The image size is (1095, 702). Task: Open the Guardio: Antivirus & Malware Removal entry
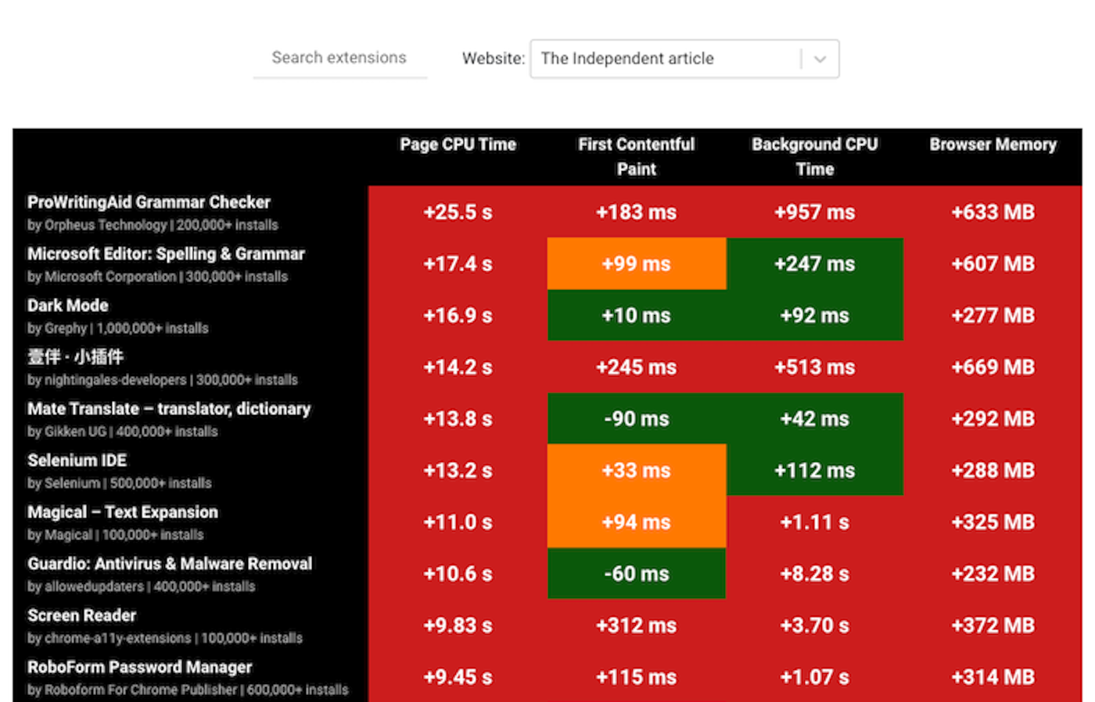pos(170,563)
